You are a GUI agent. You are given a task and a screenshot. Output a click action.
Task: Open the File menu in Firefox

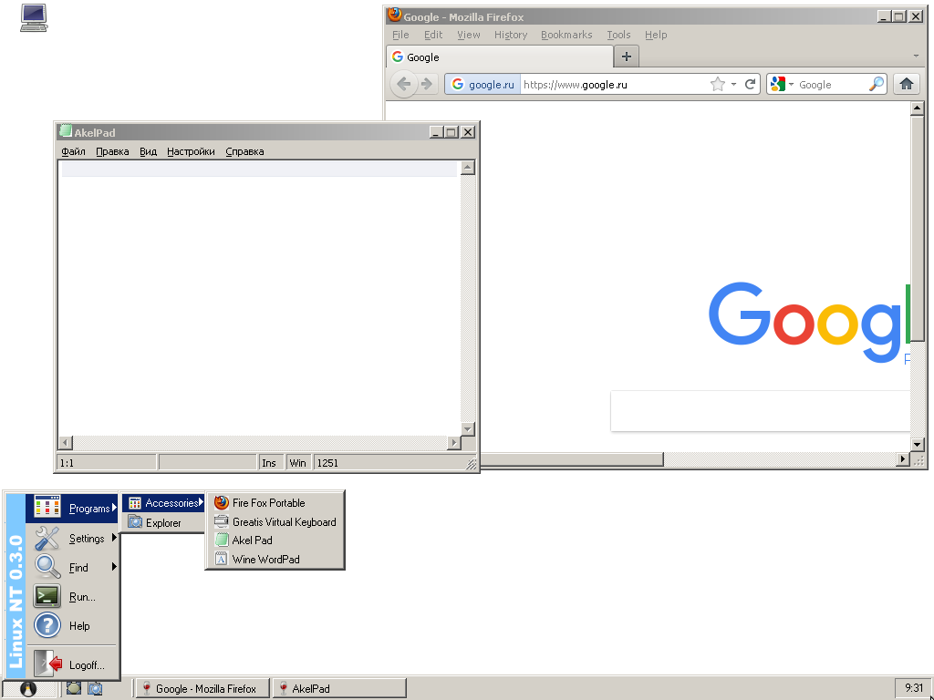400,35
